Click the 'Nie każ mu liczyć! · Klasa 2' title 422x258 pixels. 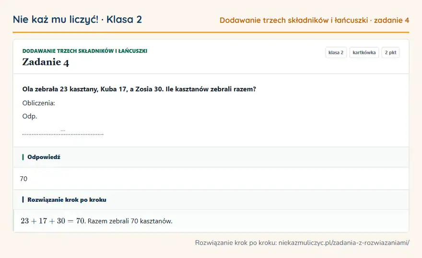coord(77,19)
